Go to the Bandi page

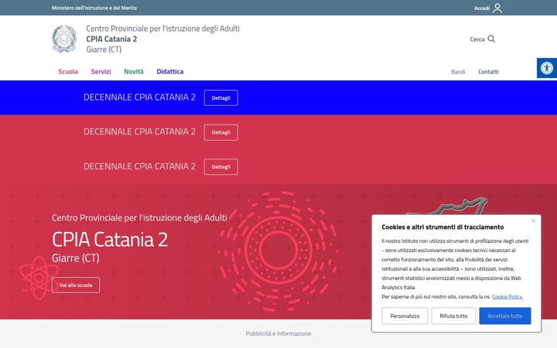click(458, 72)
